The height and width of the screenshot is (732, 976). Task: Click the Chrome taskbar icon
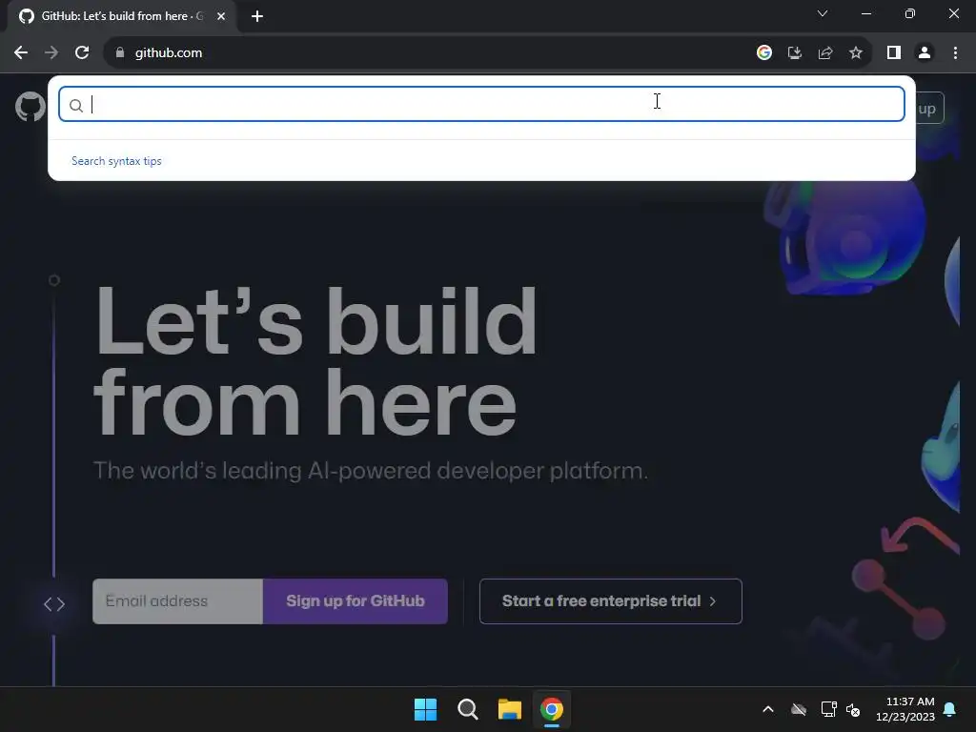tap(552, 709)
